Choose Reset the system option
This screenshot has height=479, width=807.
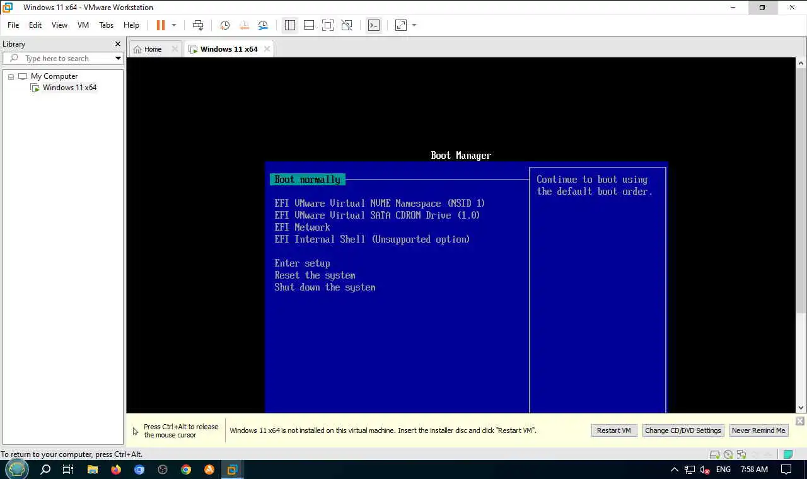click(x=315, y=275)
